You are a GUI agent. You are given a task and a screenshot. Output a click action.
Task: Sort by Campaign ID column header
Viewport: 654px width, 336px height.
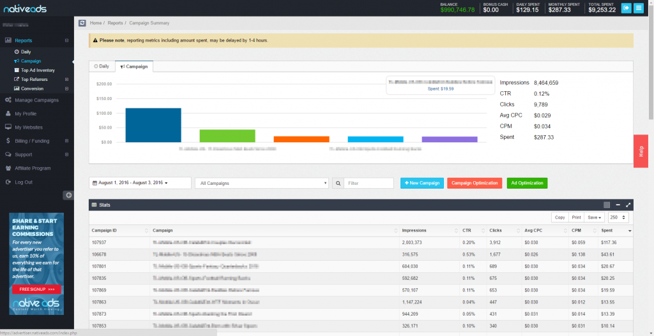tap(119, 230)
